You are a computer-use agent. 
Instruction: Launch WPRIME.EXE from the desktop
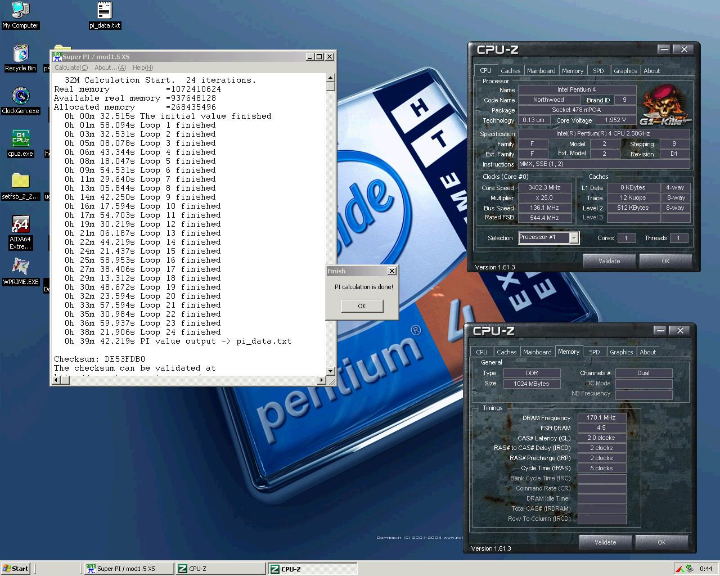coord(20,272)
